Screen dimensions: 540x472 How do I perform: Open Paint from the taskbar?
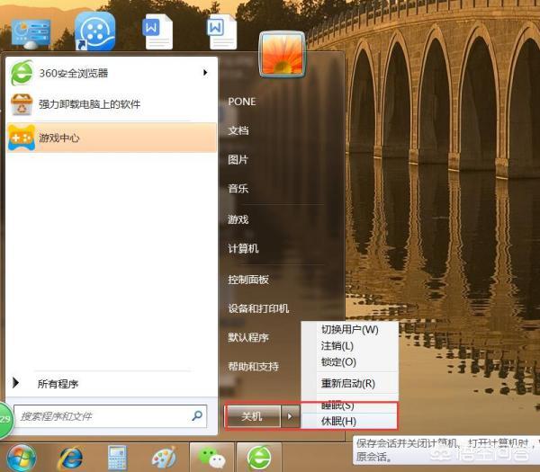[x=164, y=458]
